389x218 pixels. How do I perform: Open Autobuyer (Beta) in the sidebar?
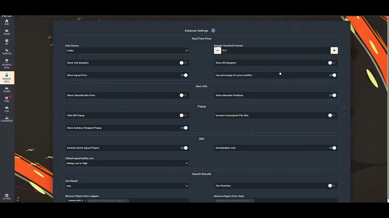tap(7, 64)
